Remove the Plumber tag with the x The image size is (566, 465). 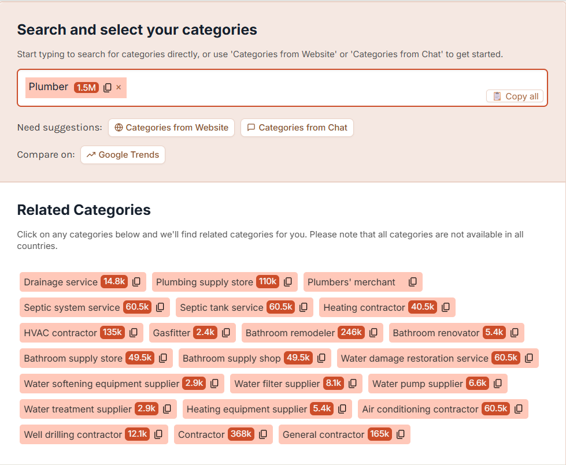[119, 87]
